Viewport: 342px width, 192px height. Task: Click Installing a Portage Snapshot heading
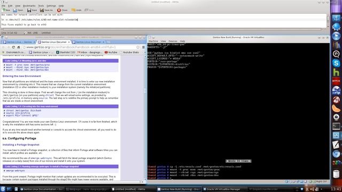click(x=21, y=145)
